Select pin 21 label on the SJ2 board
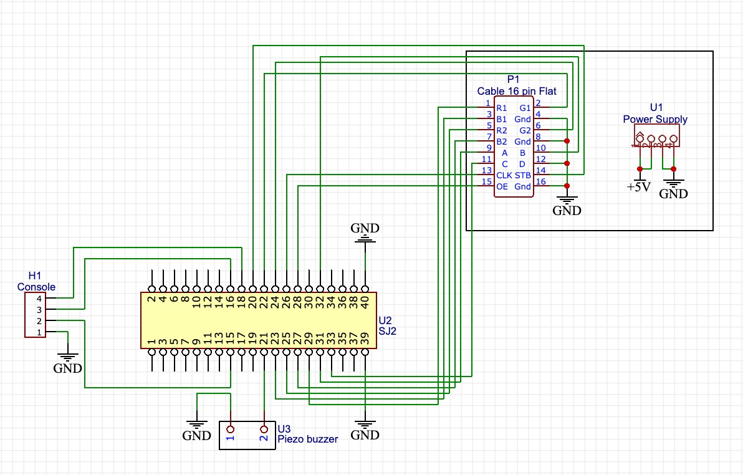 (x=264, y=338)
